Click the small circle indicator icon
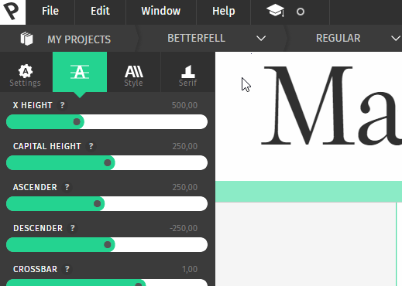 [301, 12]
